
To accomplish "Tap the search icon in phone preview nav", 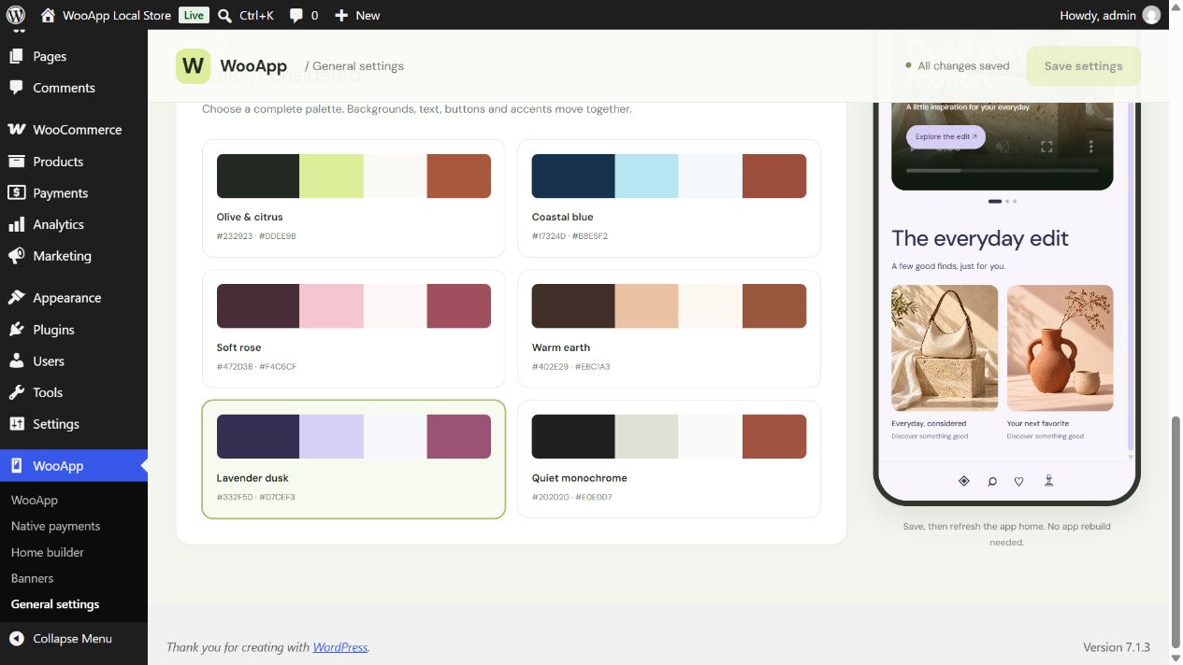I will (x=992, y=482).
